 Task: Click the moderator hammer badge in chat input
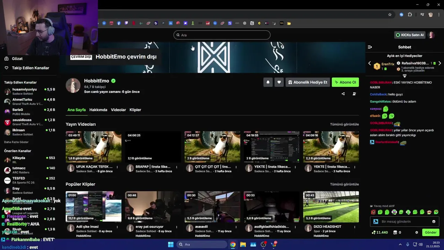376,222
